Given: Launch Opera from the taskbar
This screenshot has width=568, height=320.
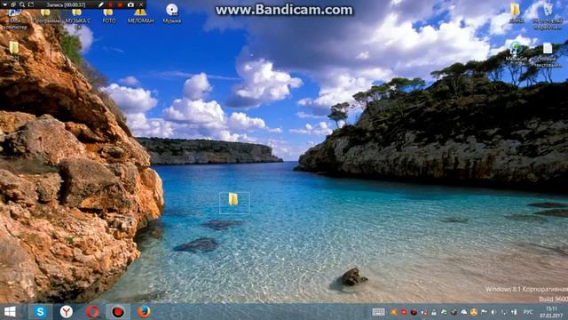Looking at the screenshot, I should (x=92, y=312).
